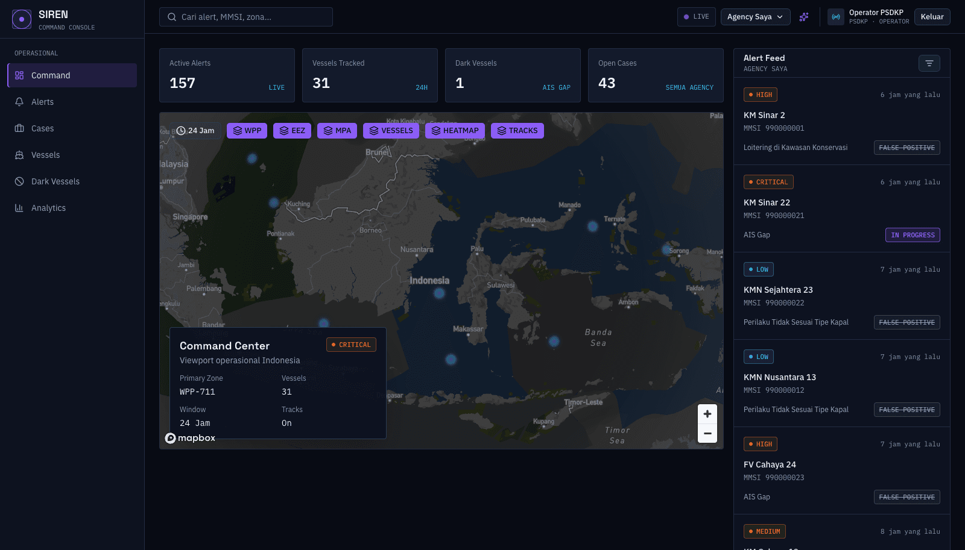Zoom out on the map
Viewport: 965px width, 550px height.
pyautogui.click(x=707, y=433)
